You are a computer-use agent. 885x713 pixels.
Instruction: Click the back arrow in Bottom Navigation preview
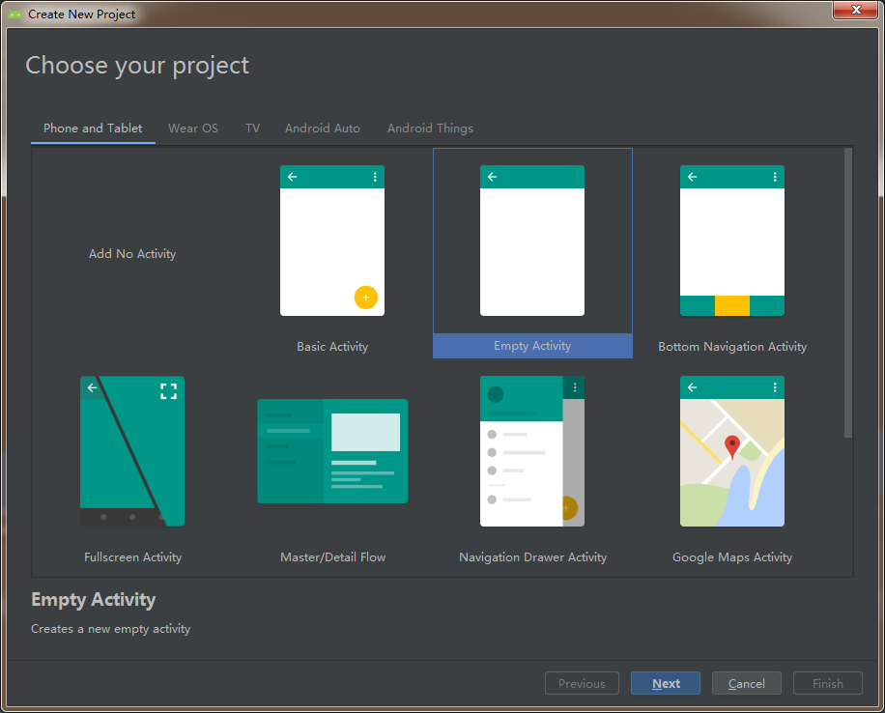tap(692, 177)
